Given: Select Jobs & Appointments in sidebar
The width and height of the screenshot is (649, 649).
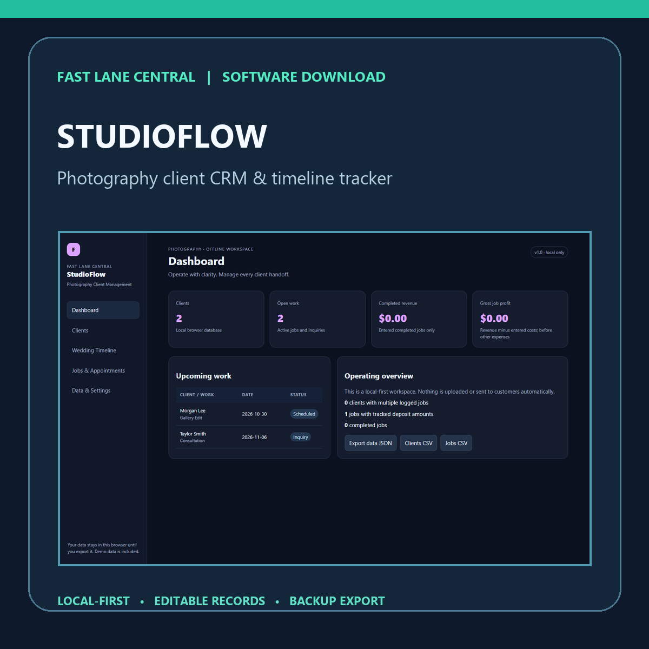Looking at the screenshot, I should coord(103,370).
